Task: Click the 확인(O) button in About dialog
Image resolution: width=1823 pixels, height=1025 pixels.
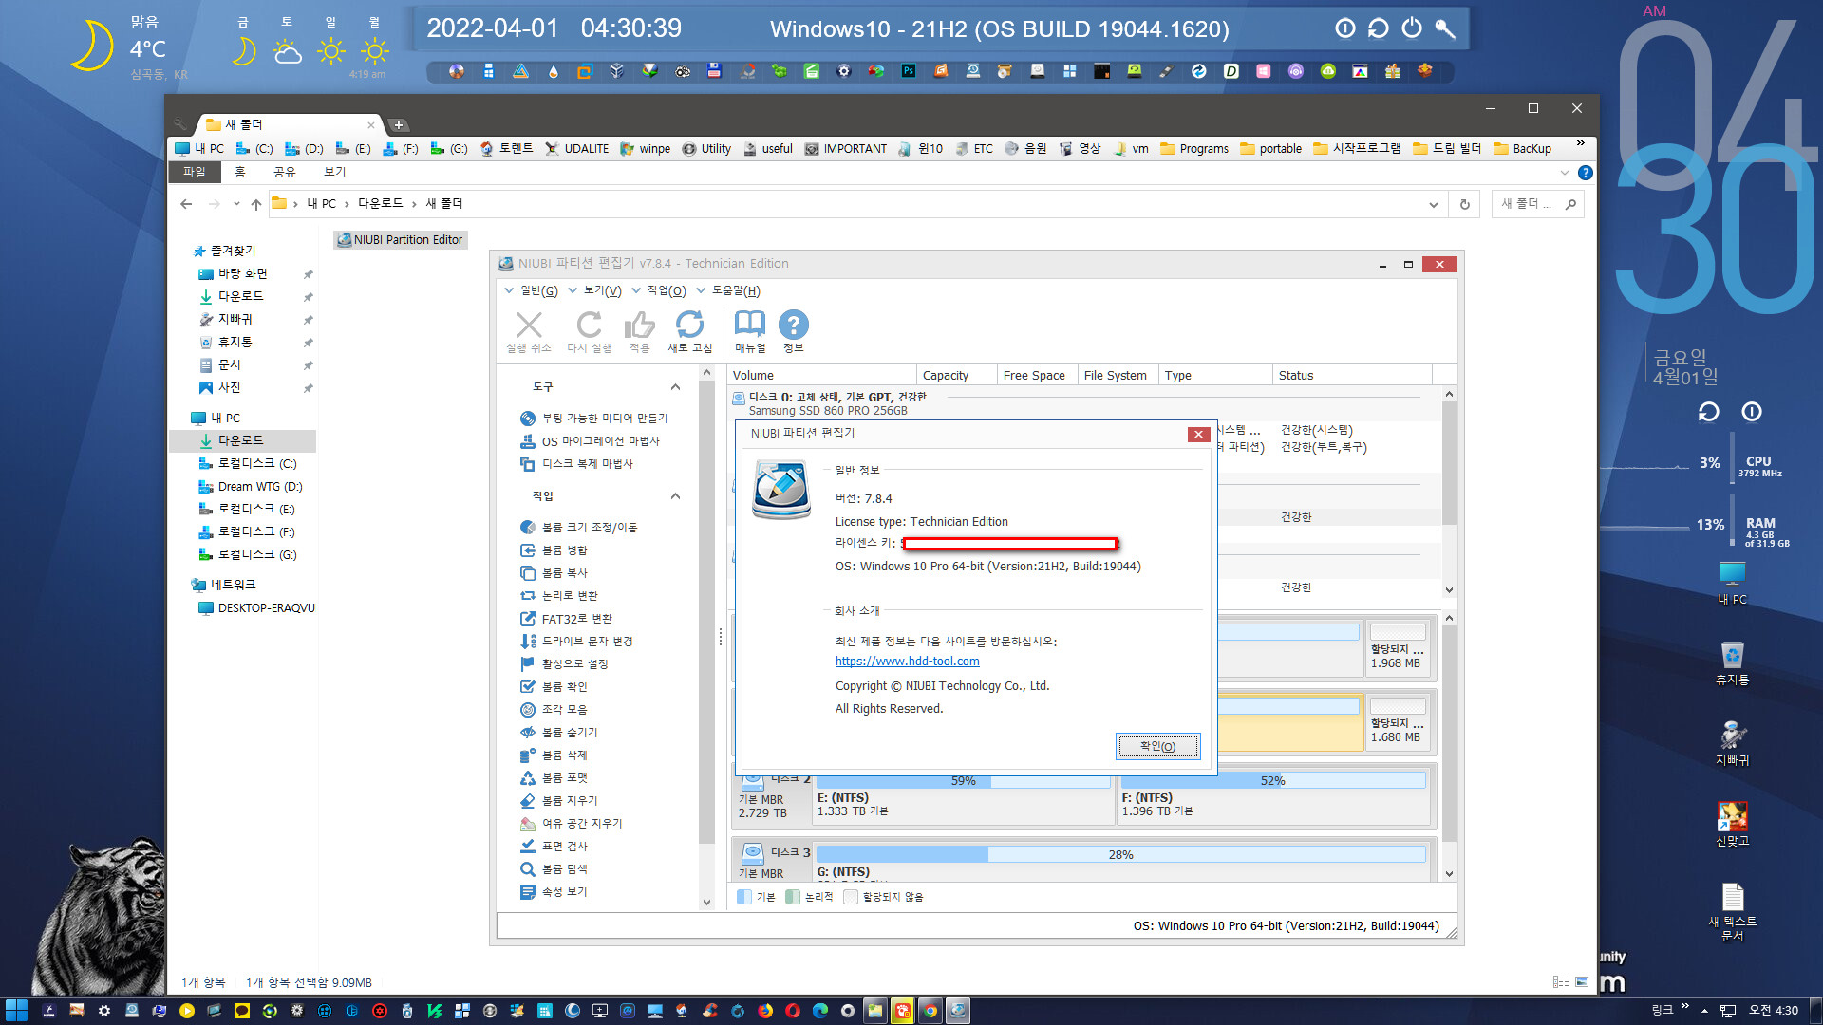Action: [x=1157, y=747]
